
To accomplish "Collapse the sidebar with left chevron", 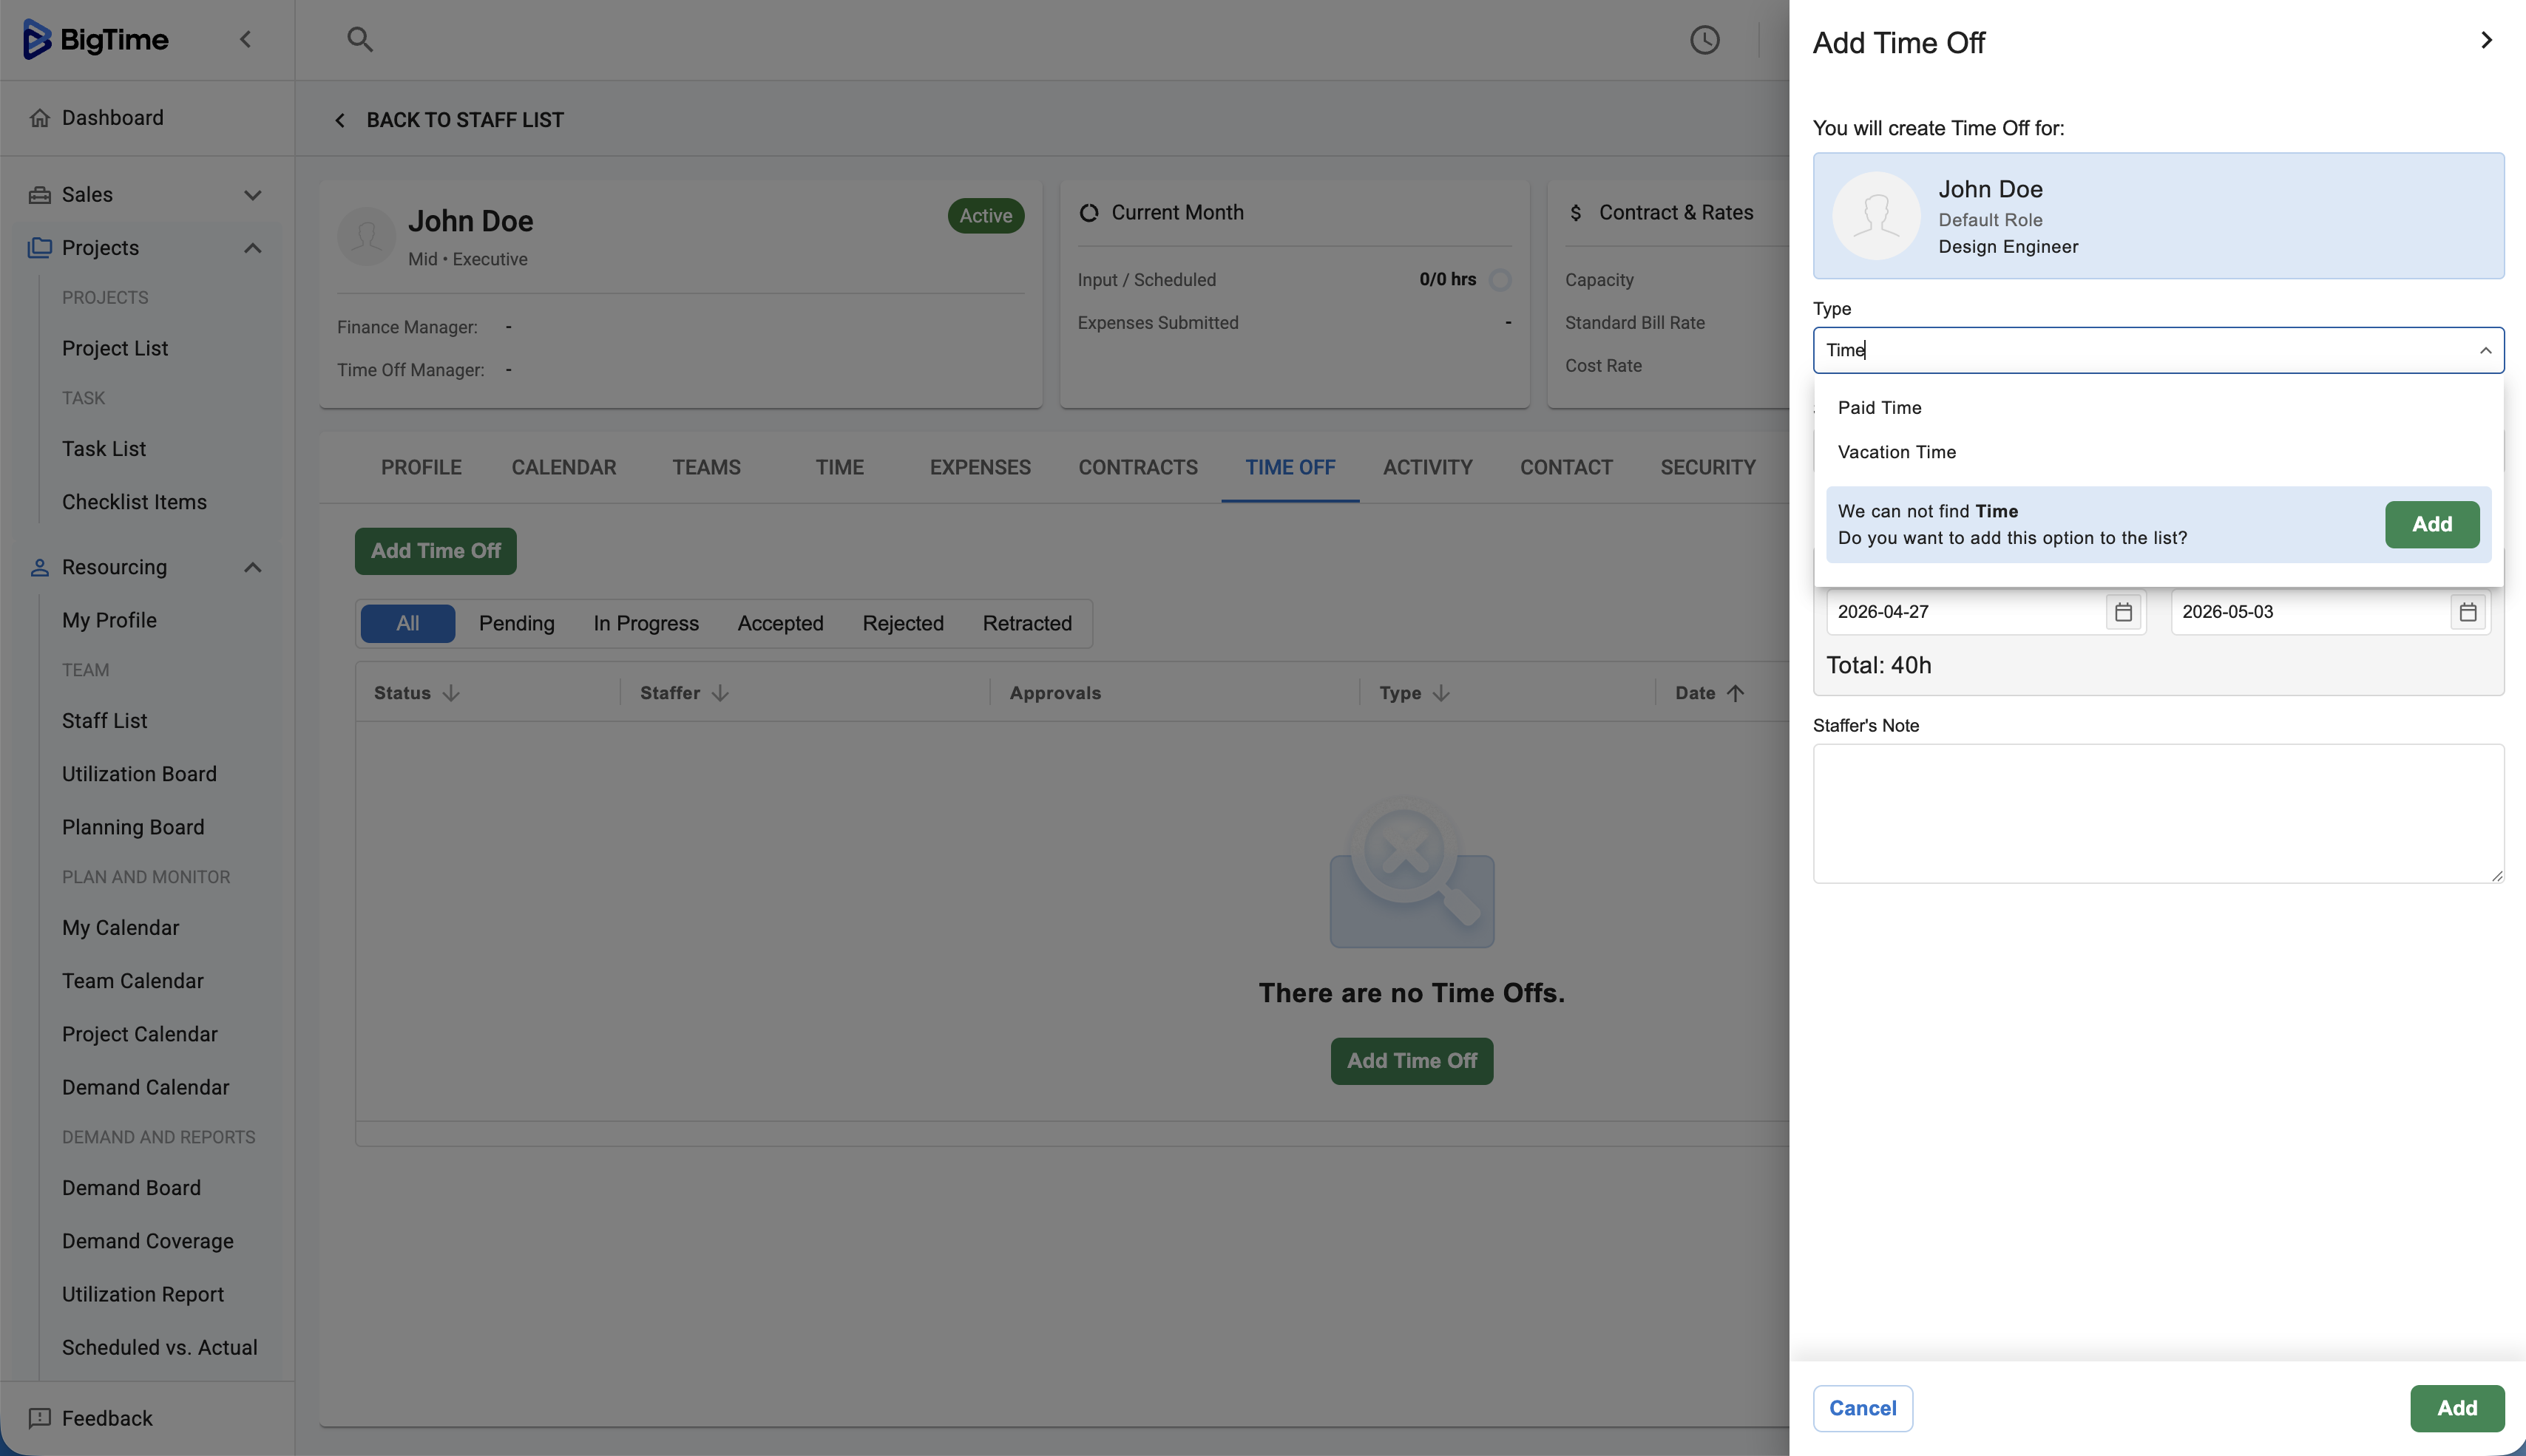I will click(x=245, y=40).
